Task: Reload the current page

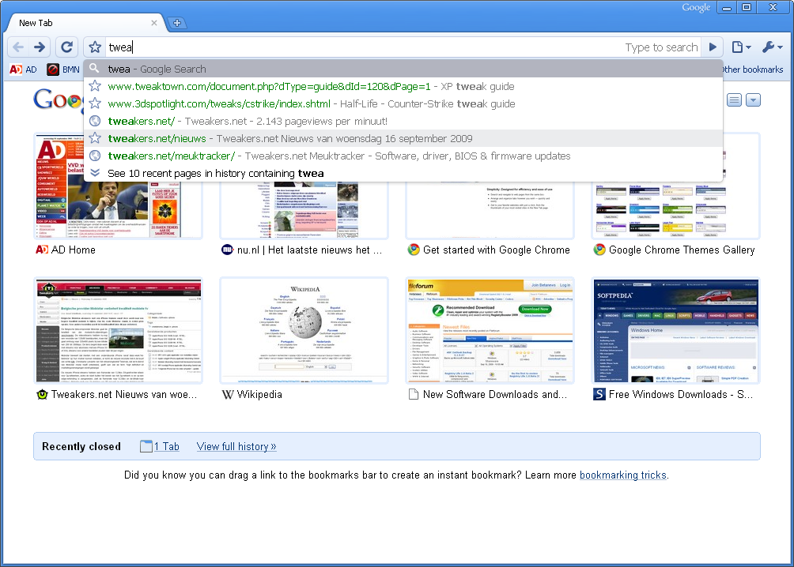Action: (66, 47)
